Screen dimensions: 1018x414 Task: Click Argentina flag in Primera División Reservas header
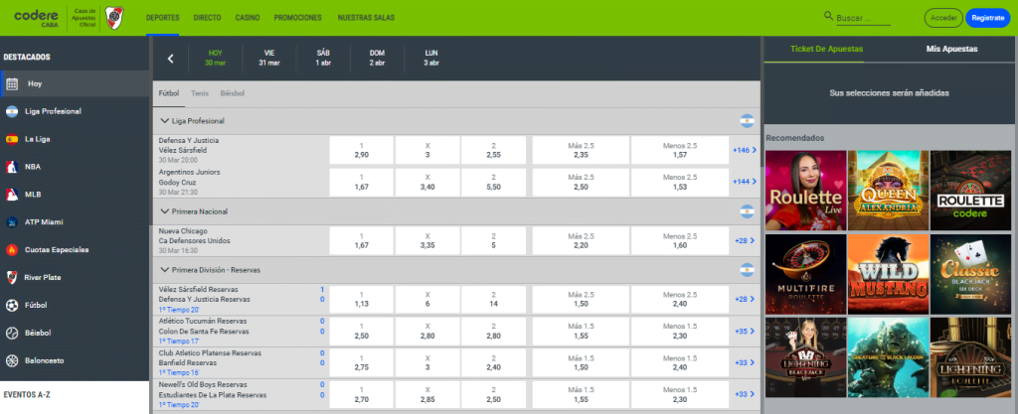[x=747, y=269]
